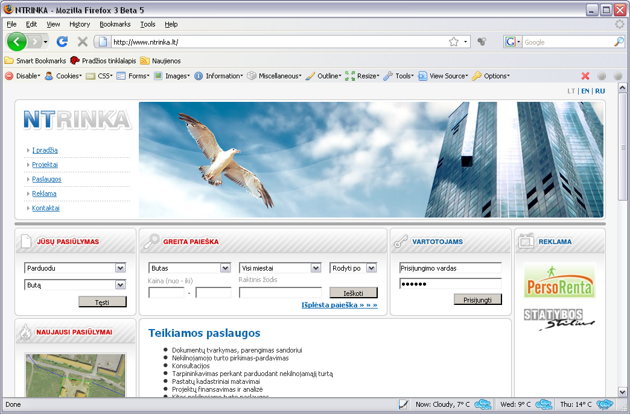Open the Į pradžią navigation link
Viewport: 630px width, 414px height.
45,150
